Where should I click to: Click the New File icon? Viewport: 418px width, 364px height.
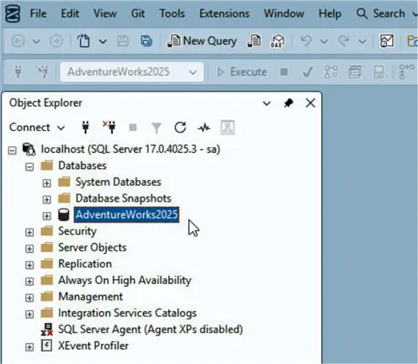pyautogui.click(x=83, y=41)
